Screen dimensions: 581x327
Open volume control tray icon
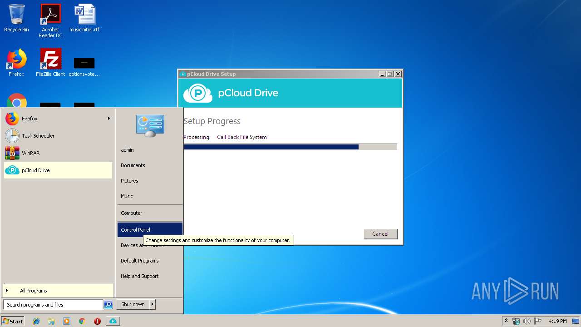[527, 321]
